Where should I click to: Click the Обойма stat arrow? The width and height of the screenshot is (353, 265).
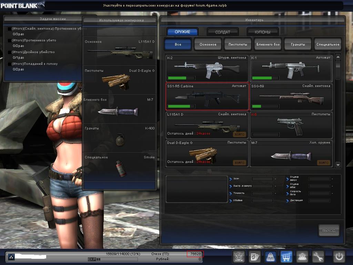(x=231, y=201)
